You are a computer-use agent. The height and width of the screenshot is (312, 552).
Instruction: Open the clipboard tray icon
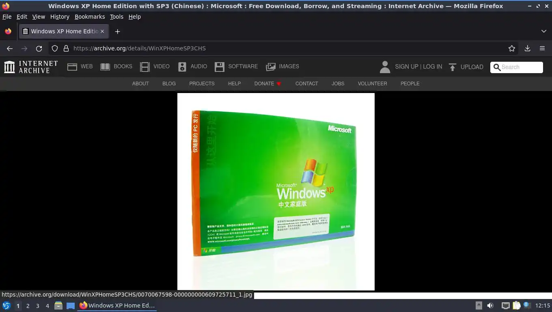click(x=516, y=305)
